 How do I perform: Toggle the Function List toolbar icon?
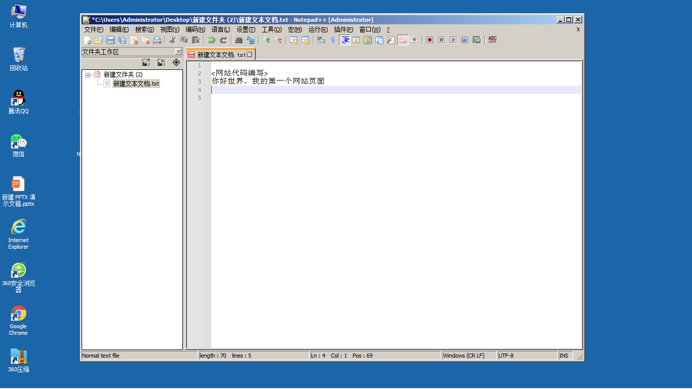coord(391,40)
